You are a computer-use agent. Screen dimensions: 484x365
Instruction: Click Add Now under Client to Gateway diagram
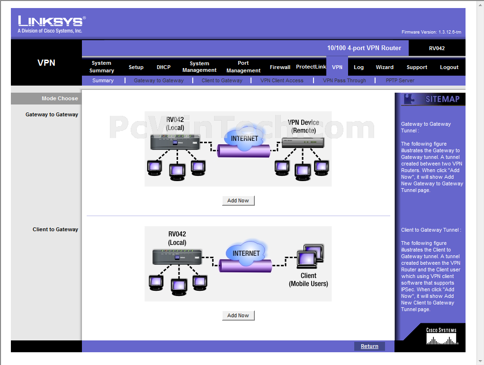pyautogui.click(x=238, y=316)
